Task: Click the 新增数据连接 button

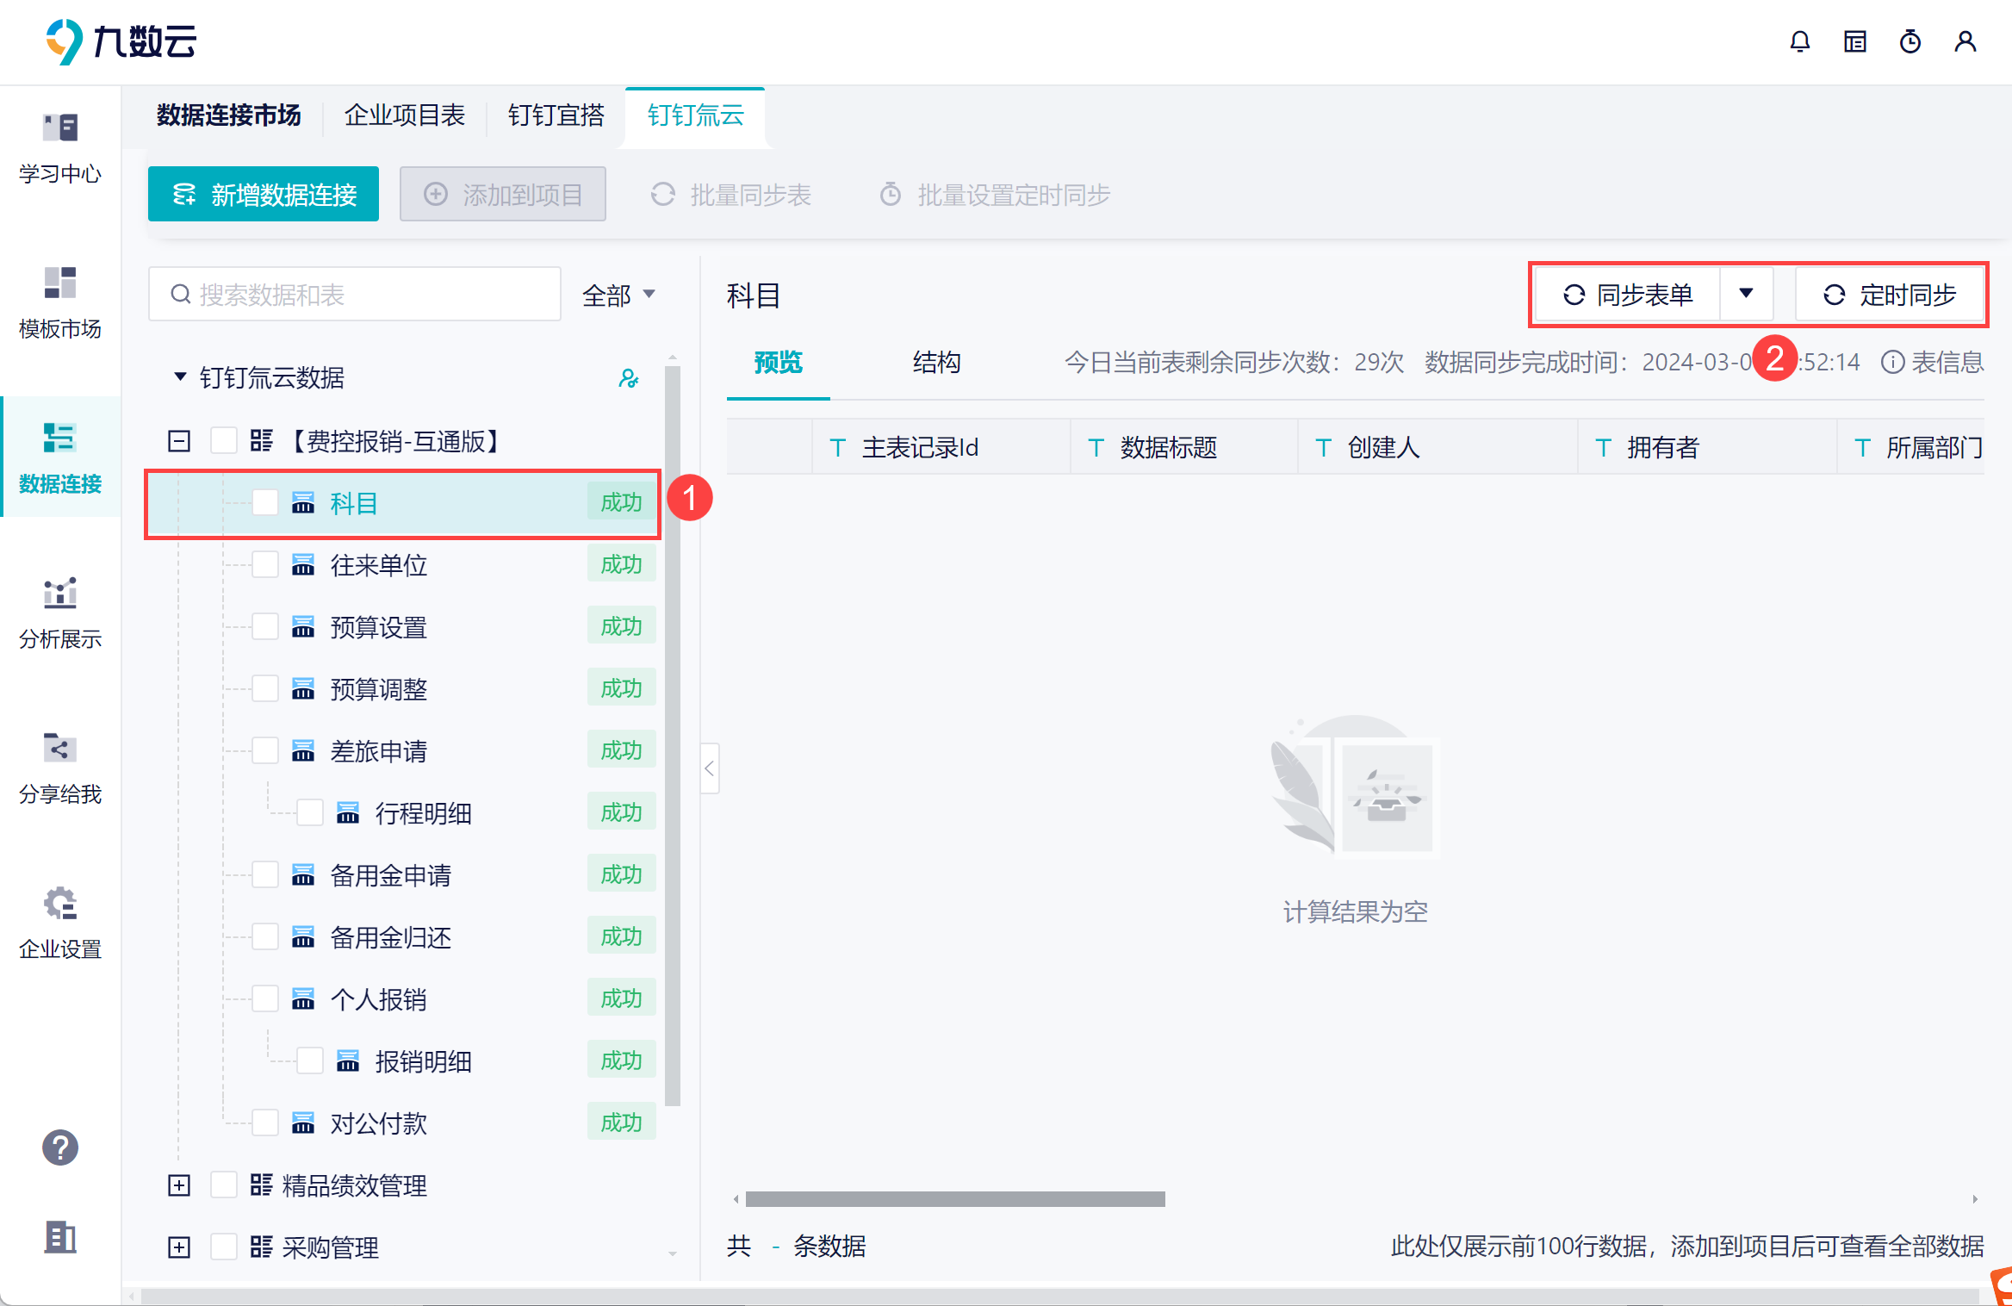Action: point(264,195)
